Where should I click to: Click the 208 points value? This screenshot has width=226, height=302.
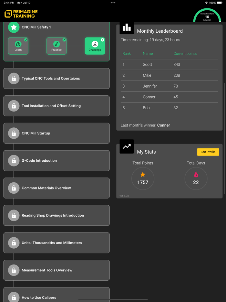177,75
